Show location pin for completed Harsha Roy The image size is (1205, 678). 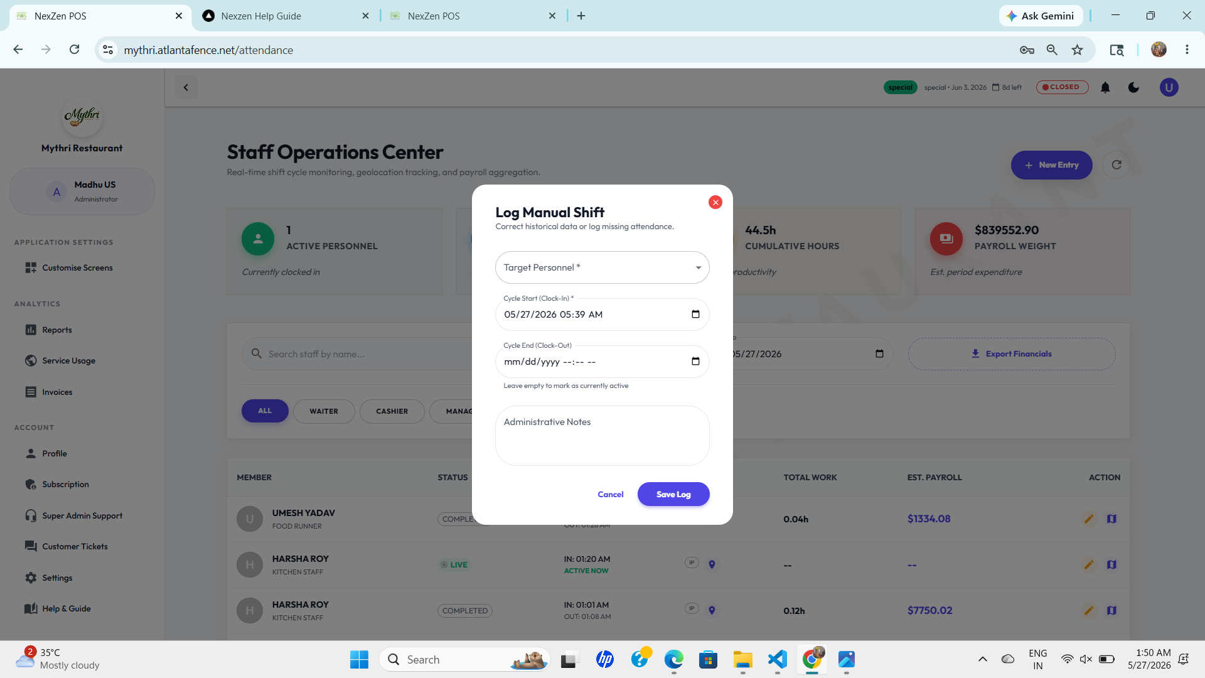point(712,610)
